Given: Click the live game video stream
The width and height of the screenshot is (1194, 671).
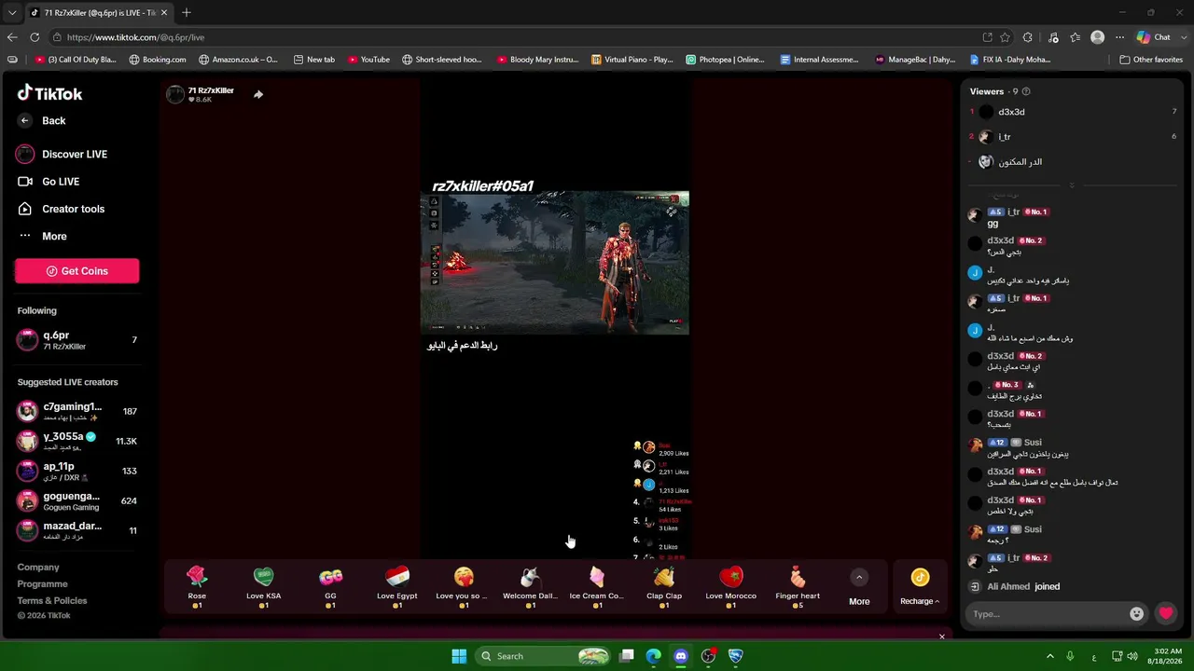Looking at the screenshot, I should click(x=555, y=263).
